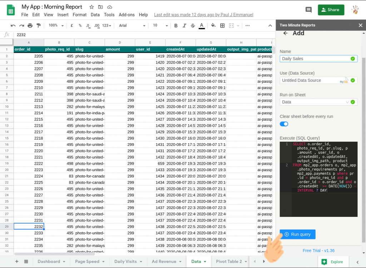Open the Edit menu
366x268 pixels.
click(x=36, y=15)
